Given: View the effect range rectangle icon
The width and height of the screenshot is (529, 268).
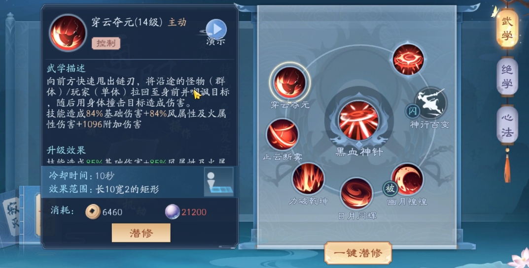Looking at the screenshot, I should click(x=218, y=182).
